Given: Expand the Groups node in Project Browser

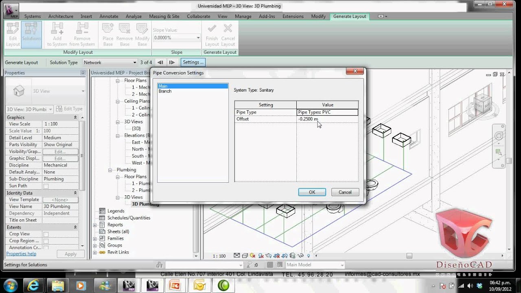Looking at the screenshot, I should pyautogui.click(x=95, y=245).
